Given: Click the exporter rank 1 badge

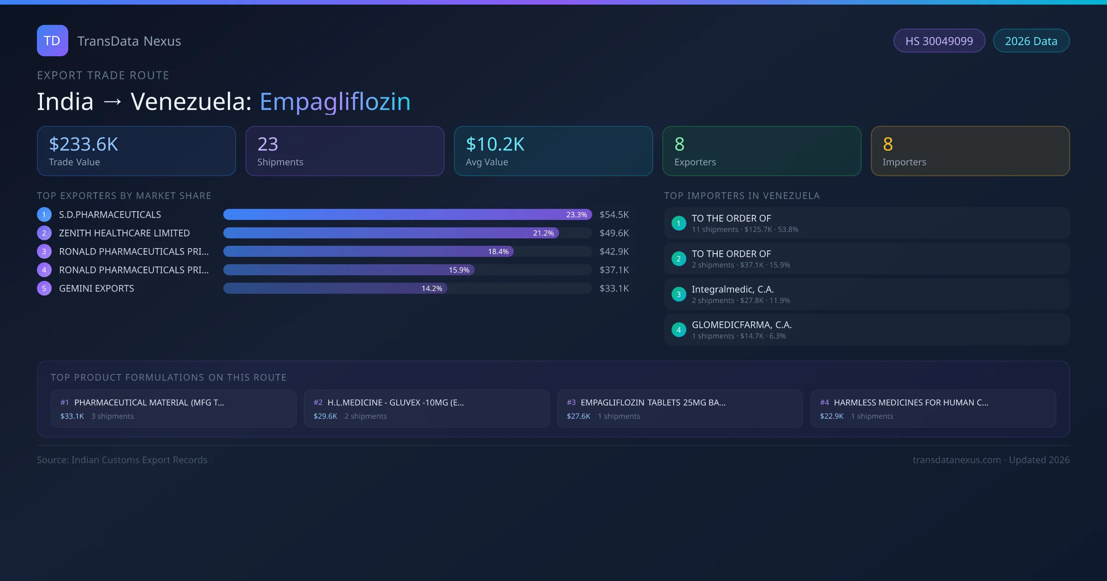Looking at the screenshot, I should 44,214.
